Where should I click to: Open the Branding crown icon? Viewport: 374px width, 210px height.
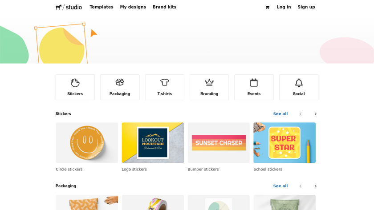point(209,82)
